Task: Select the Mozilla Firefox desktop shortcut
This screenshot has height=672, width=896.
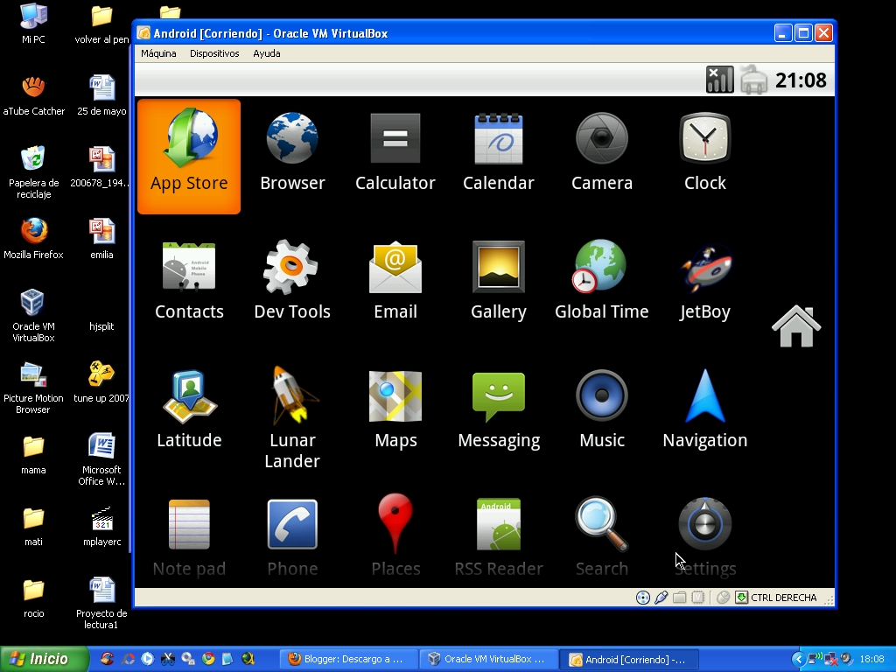Action: tap(33, 240)
